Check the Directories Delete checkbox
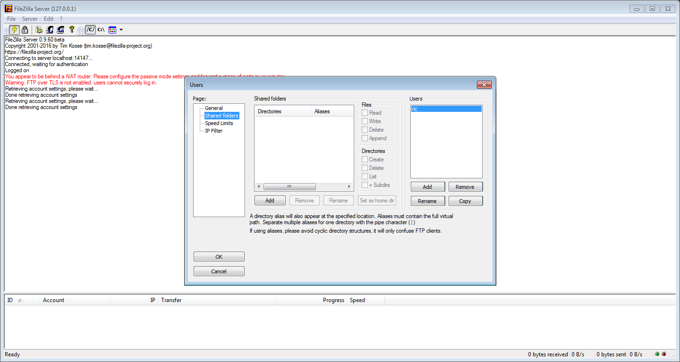Viewport: 680px width, 362px height. click(x=365, y=168)
